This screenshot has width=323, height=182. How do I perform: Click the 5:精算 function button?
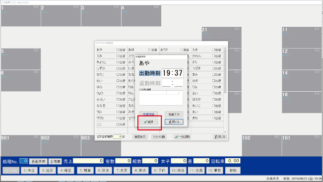(x=85, y=171)
